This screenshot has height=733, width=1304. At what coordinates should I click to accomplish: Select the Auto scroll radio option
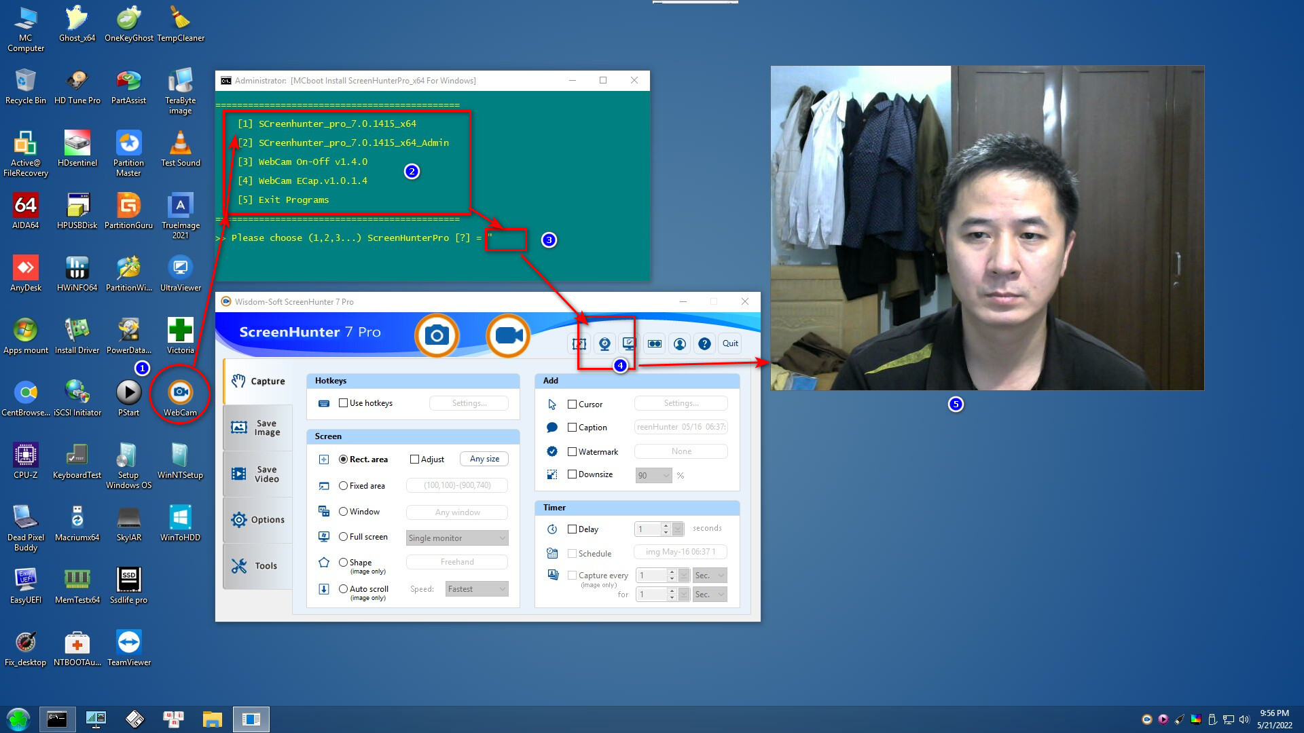343,589
